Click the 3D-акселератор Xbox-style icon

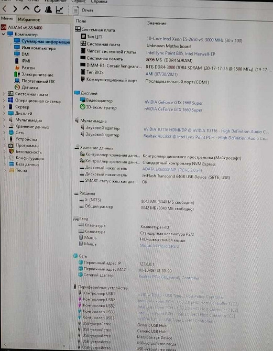point(82,107)
